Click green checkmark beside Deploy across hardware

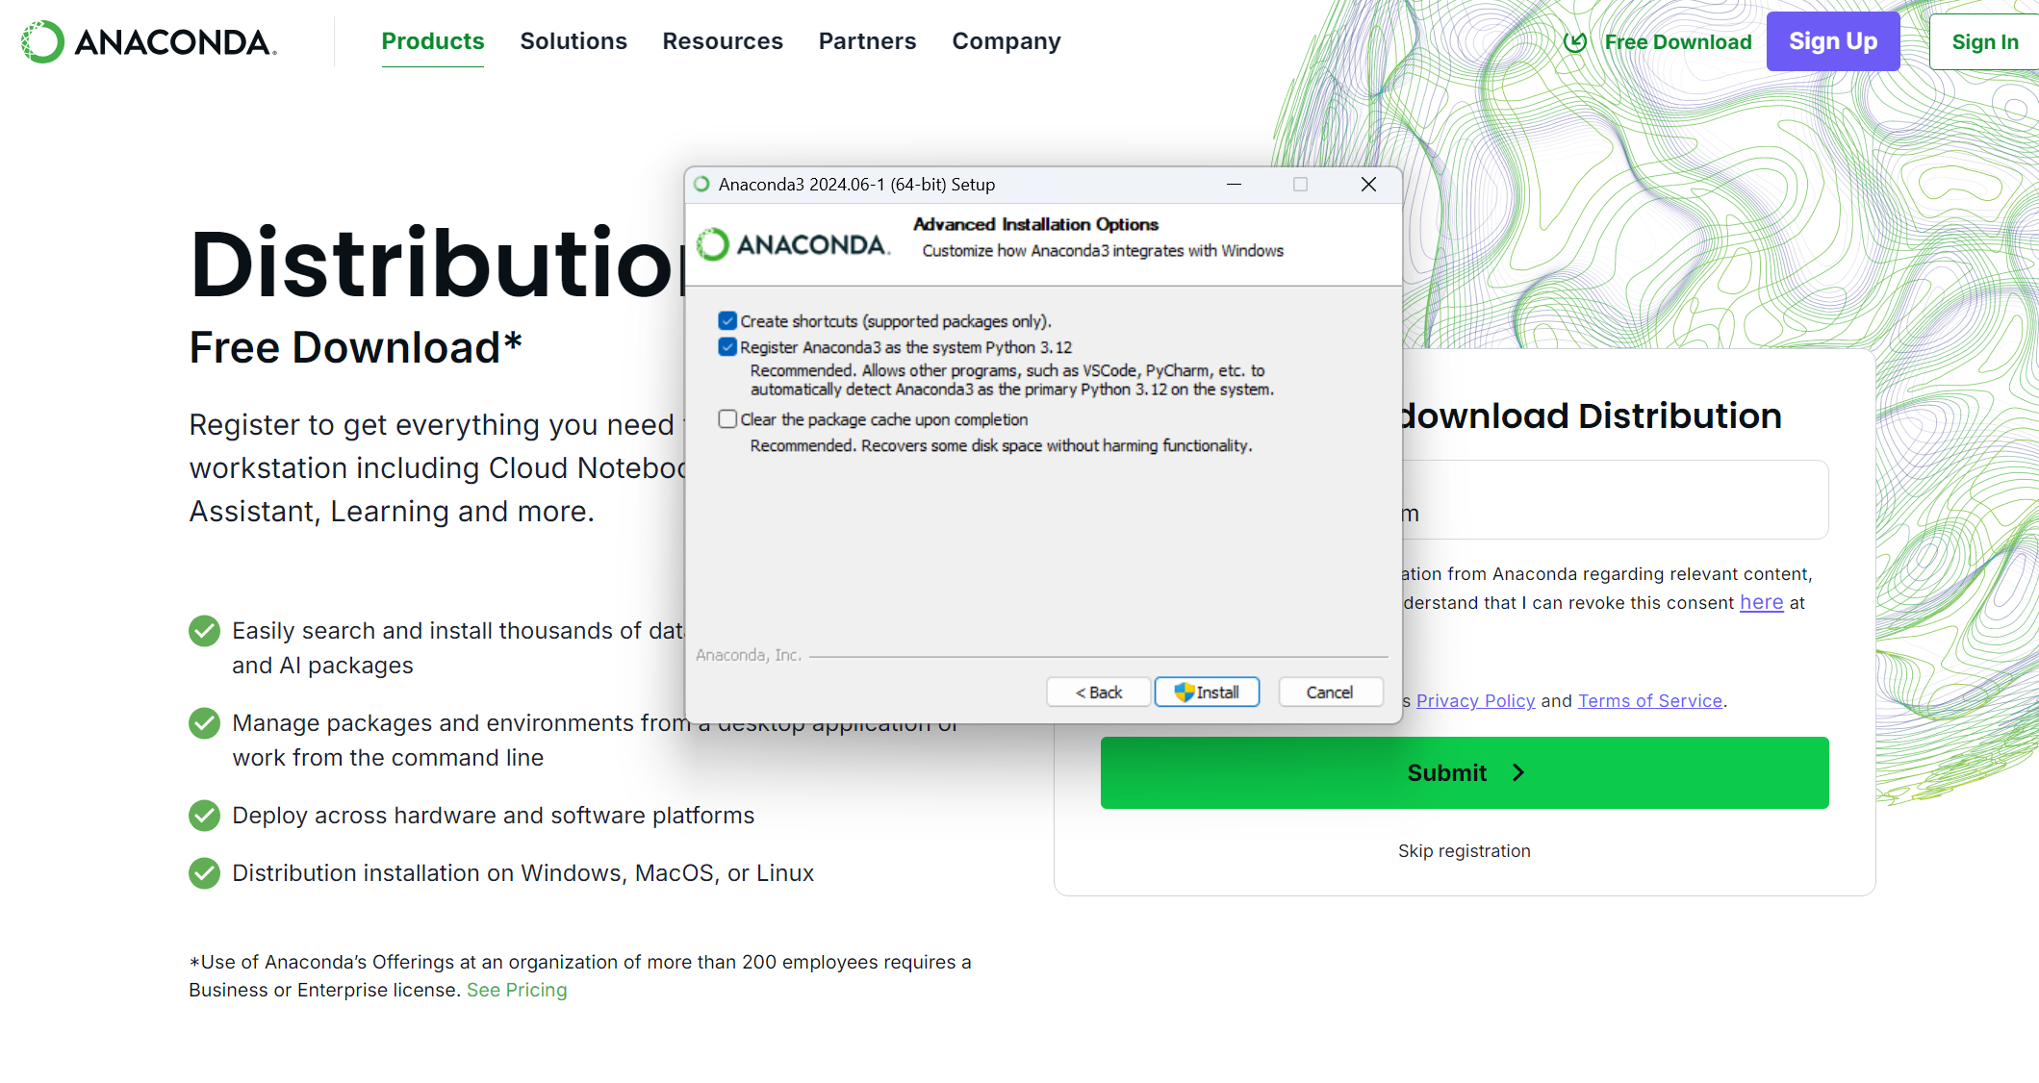click(x=204, y=816)
